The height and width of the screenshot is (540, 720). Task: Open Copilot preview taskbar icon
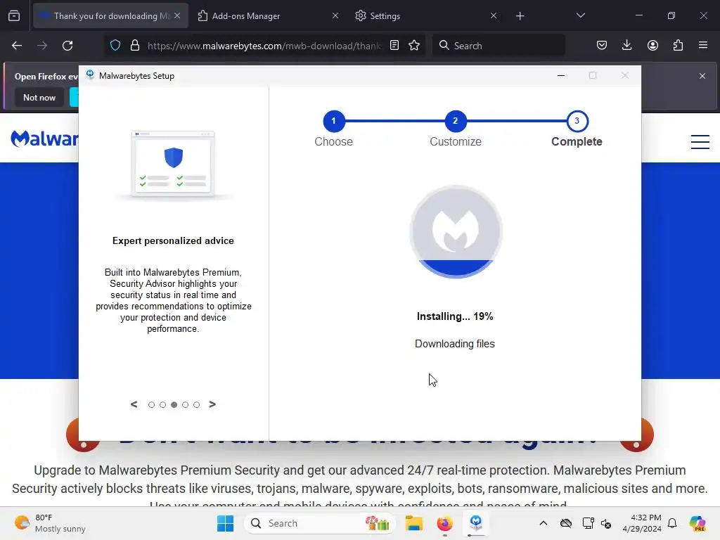697,523
